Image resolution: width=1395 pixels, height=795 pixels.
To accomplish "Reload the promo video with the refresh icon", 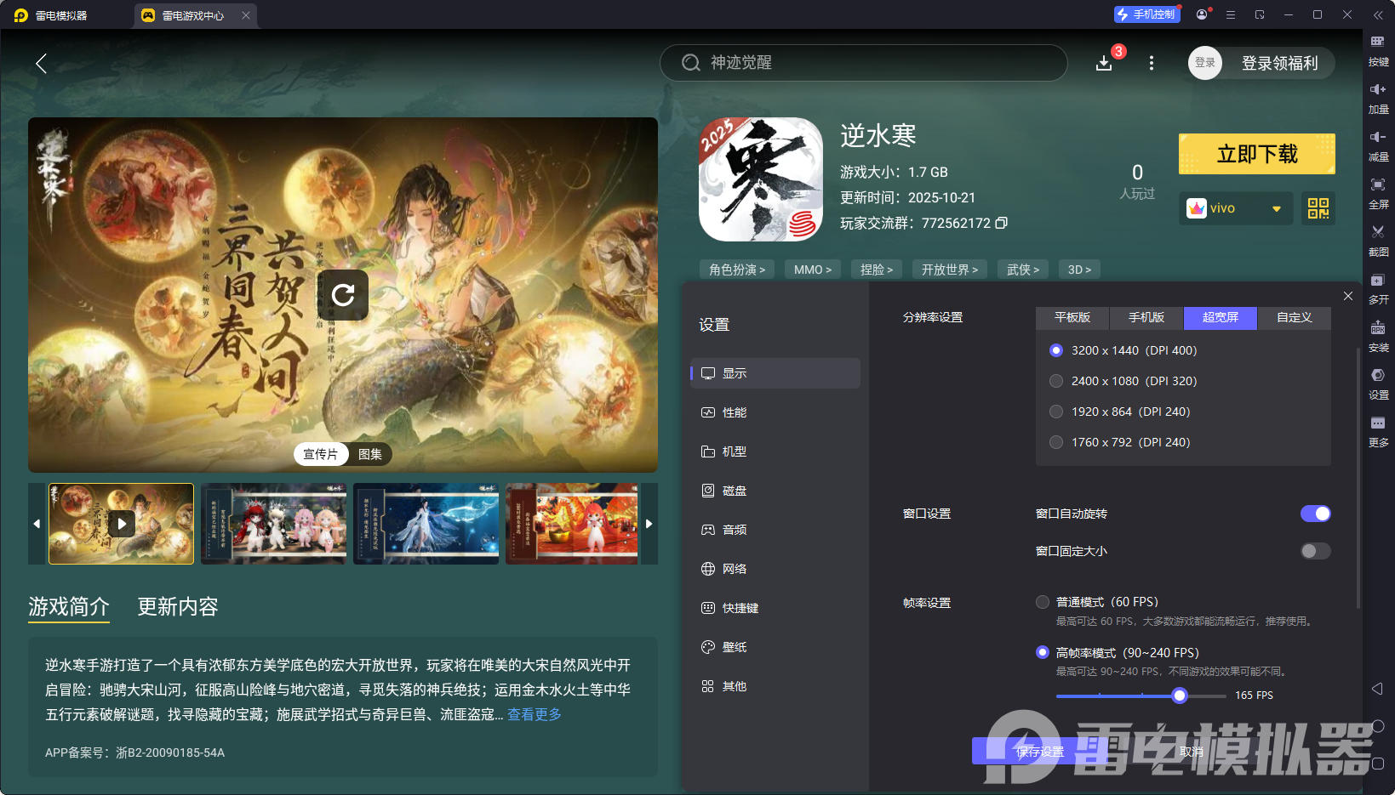I will pyautogui.click(x=343, y=295).
